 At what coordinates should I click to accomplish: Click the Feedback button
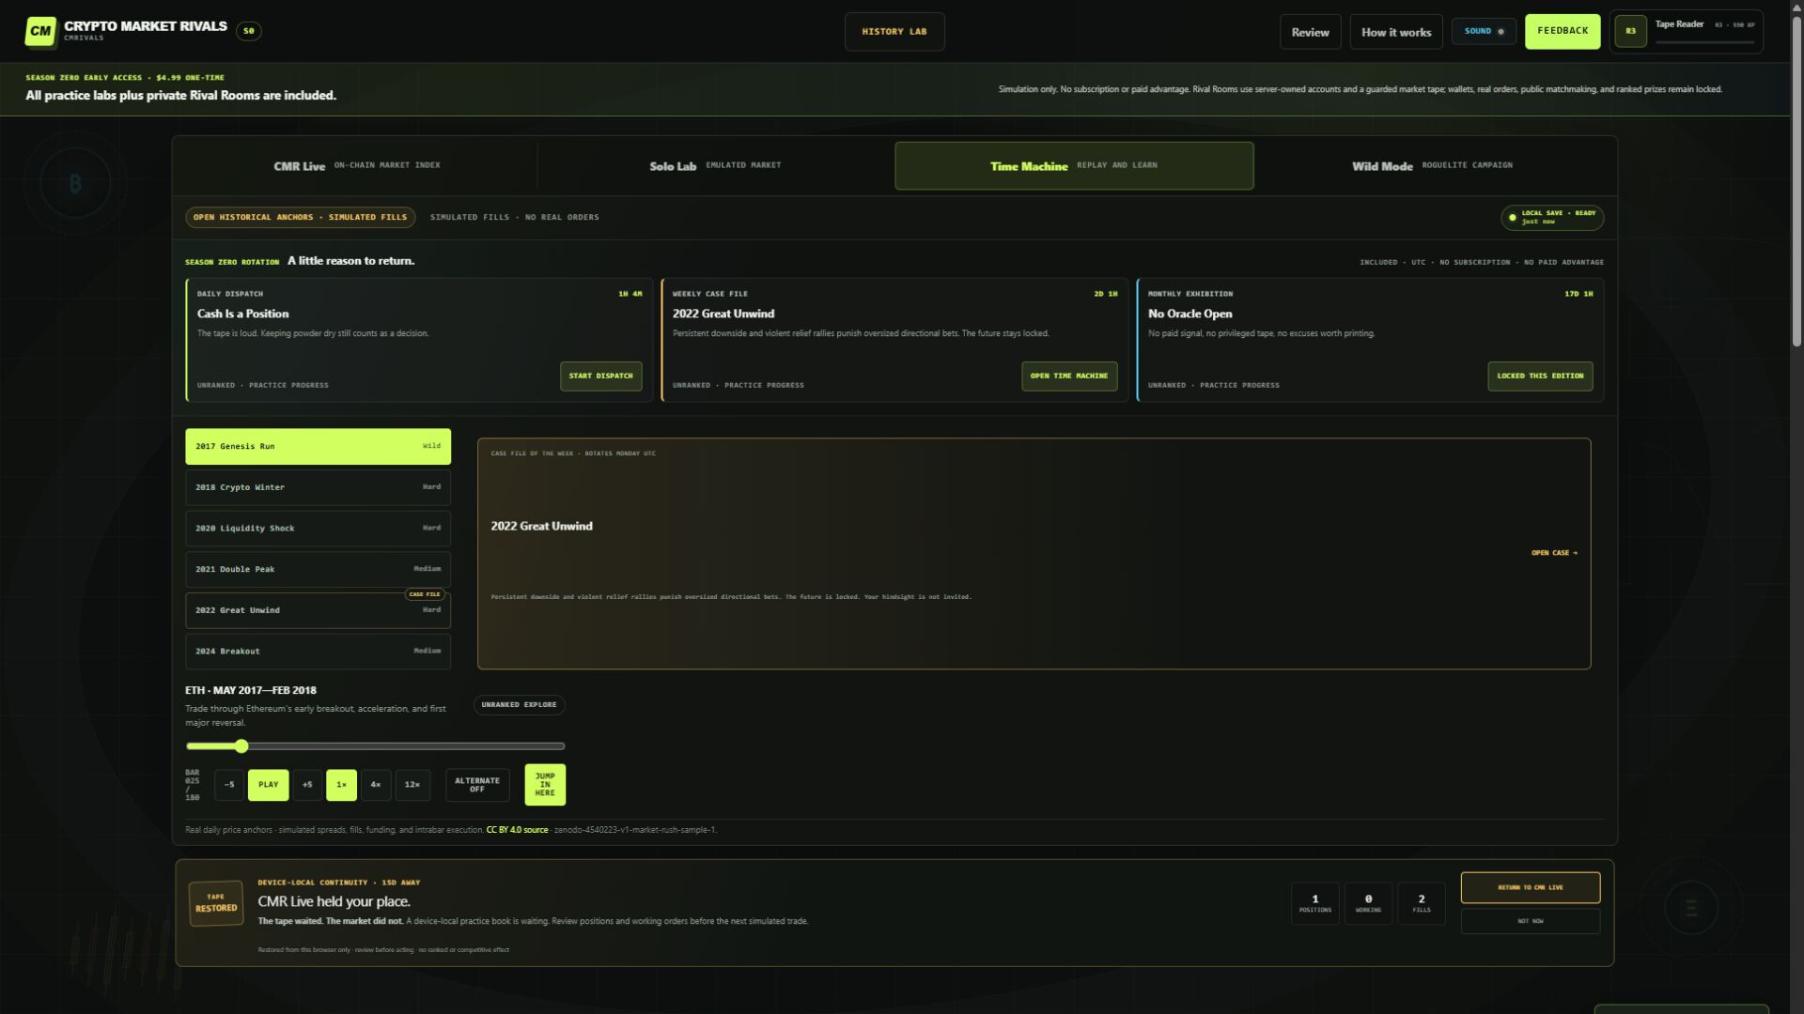tap(1563, 32)
